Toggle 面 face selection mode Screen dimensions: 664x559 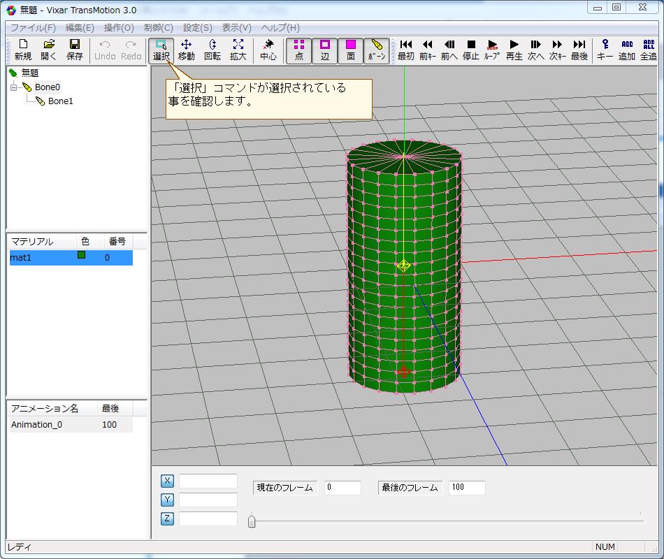(x=350, y=50)
